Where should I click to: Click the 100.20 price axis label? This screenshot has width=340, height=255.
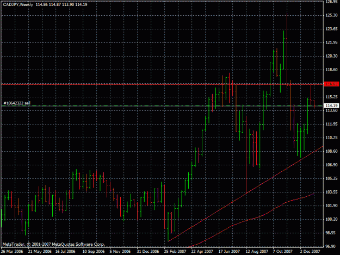pyautogui.click(x=331, y=220)
